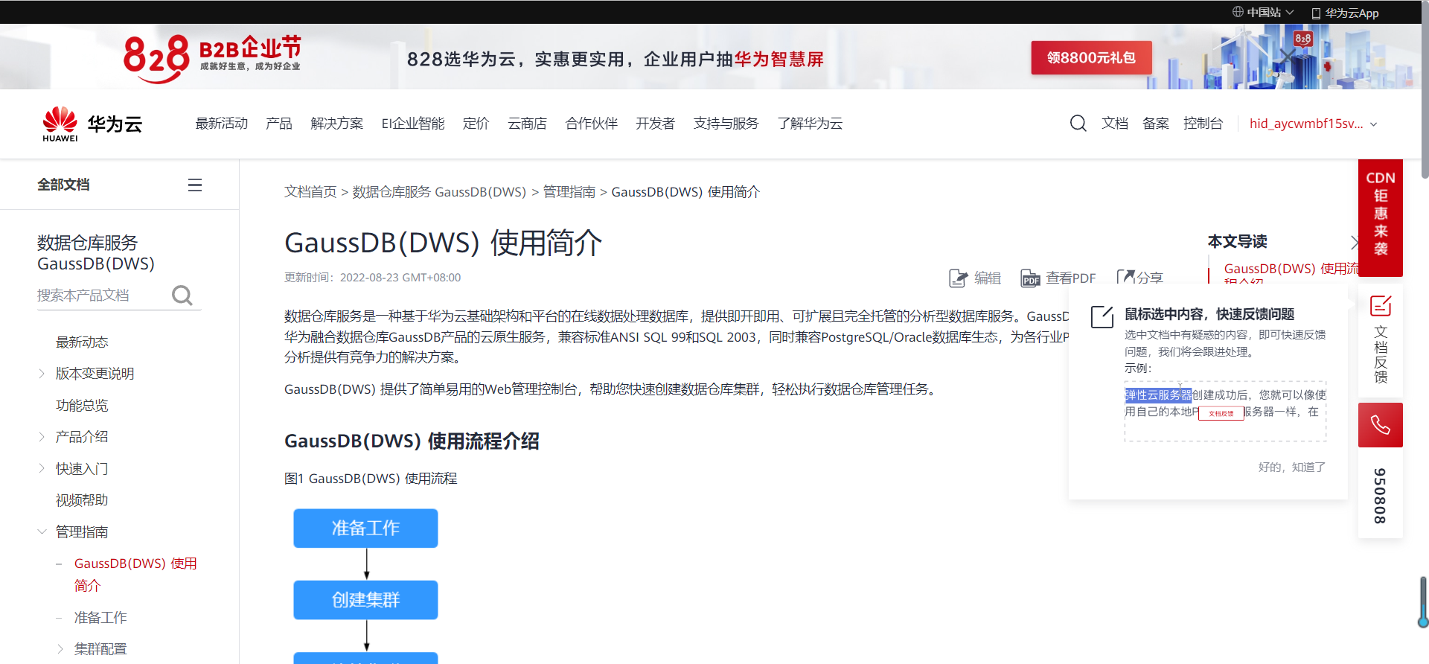Click 管理指南 breadcrumb link
Viewport: 1429px width, 664px height.
coord(569,192)
